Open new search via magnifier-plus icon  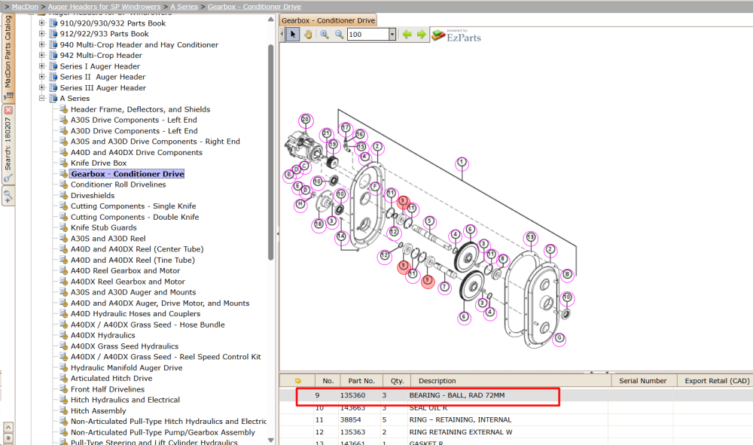(x=8, y=196)
